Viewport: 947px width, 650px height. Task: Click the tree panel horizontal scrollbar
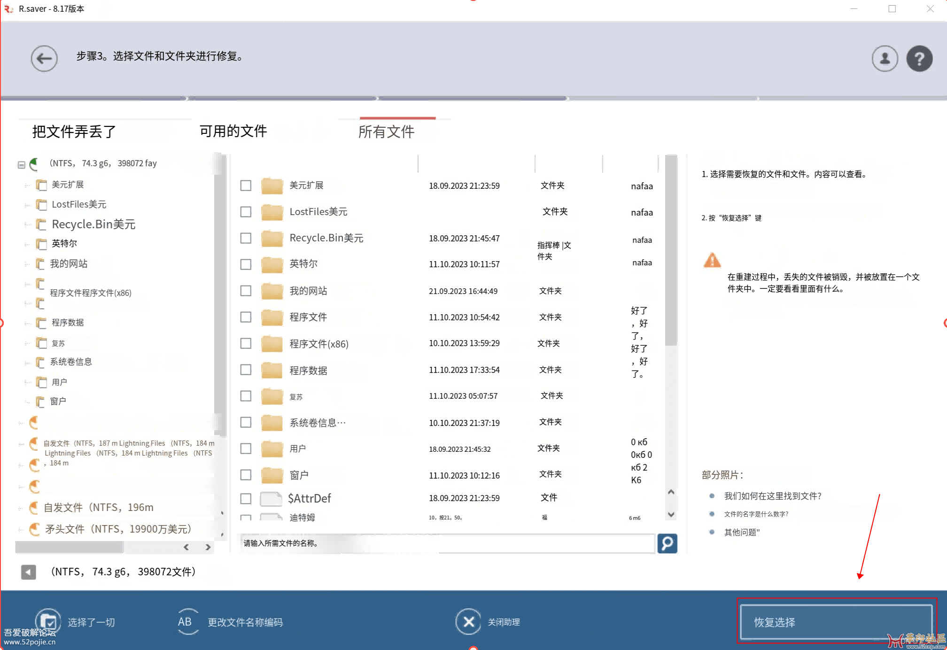pos(70,547)
